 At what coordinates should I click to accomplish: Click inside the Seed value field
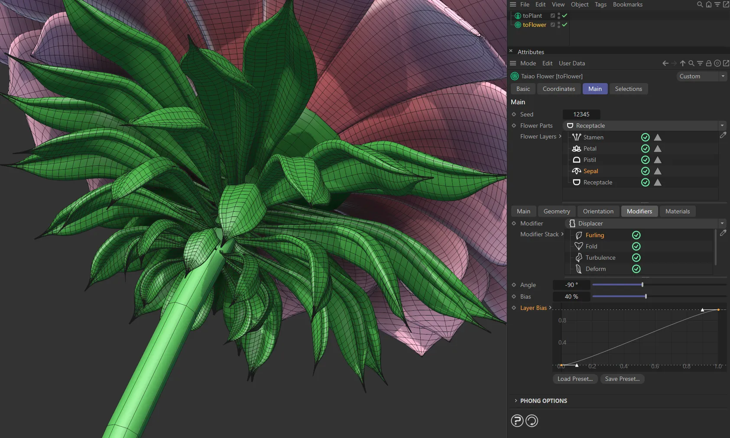tap(581, 114)
